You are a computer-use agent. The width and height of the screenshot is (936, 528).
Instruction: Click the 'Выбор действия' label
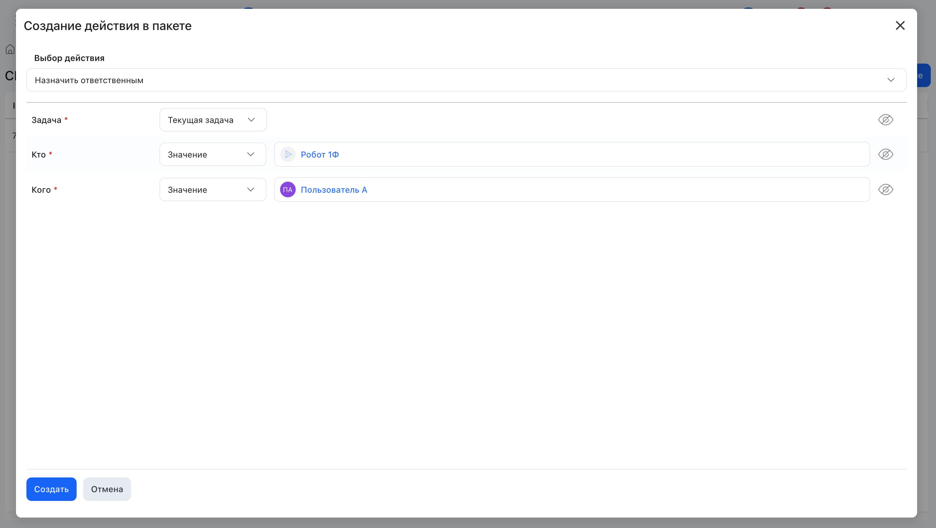[x=69, y=58]
